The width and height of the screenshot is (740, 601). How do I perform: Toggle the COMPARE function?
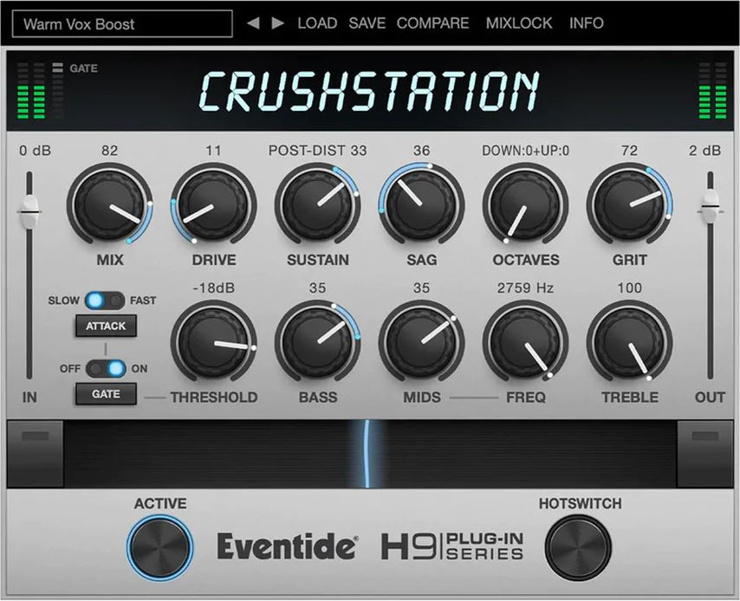point(432,23)
